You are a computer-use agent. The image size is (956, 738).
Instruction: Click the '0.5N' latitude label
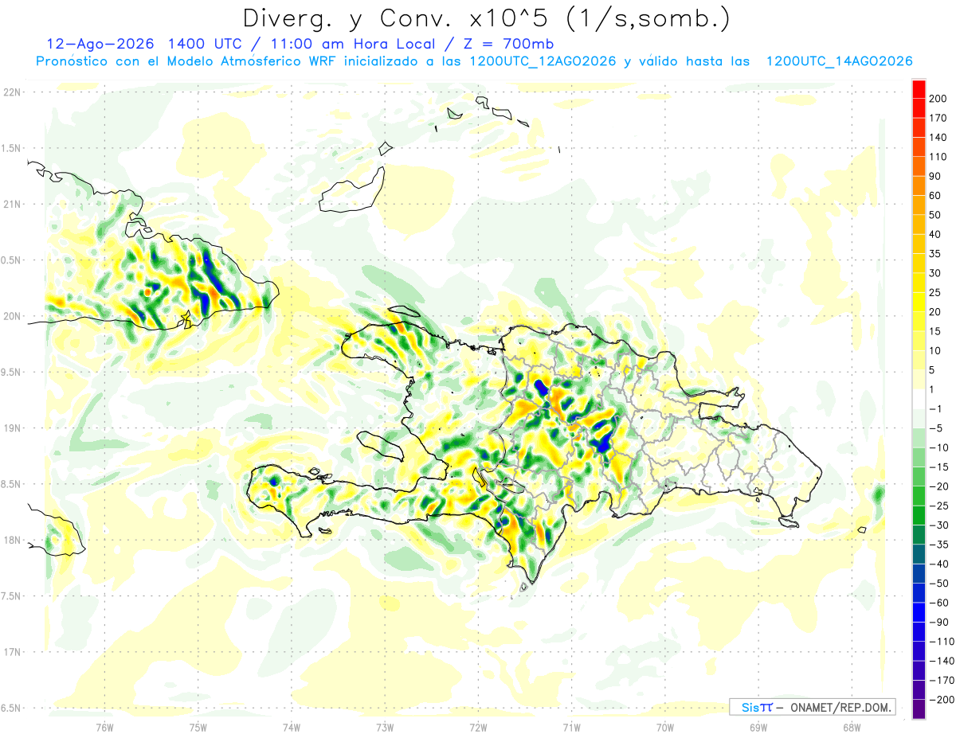point(11,260)
